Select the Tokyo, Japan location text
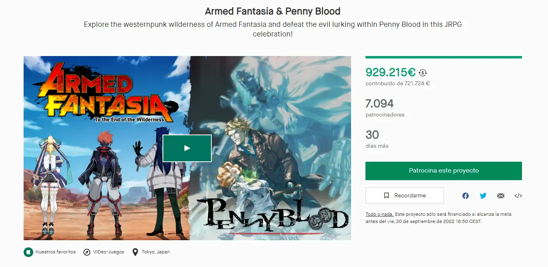 [x=156, y=252]
